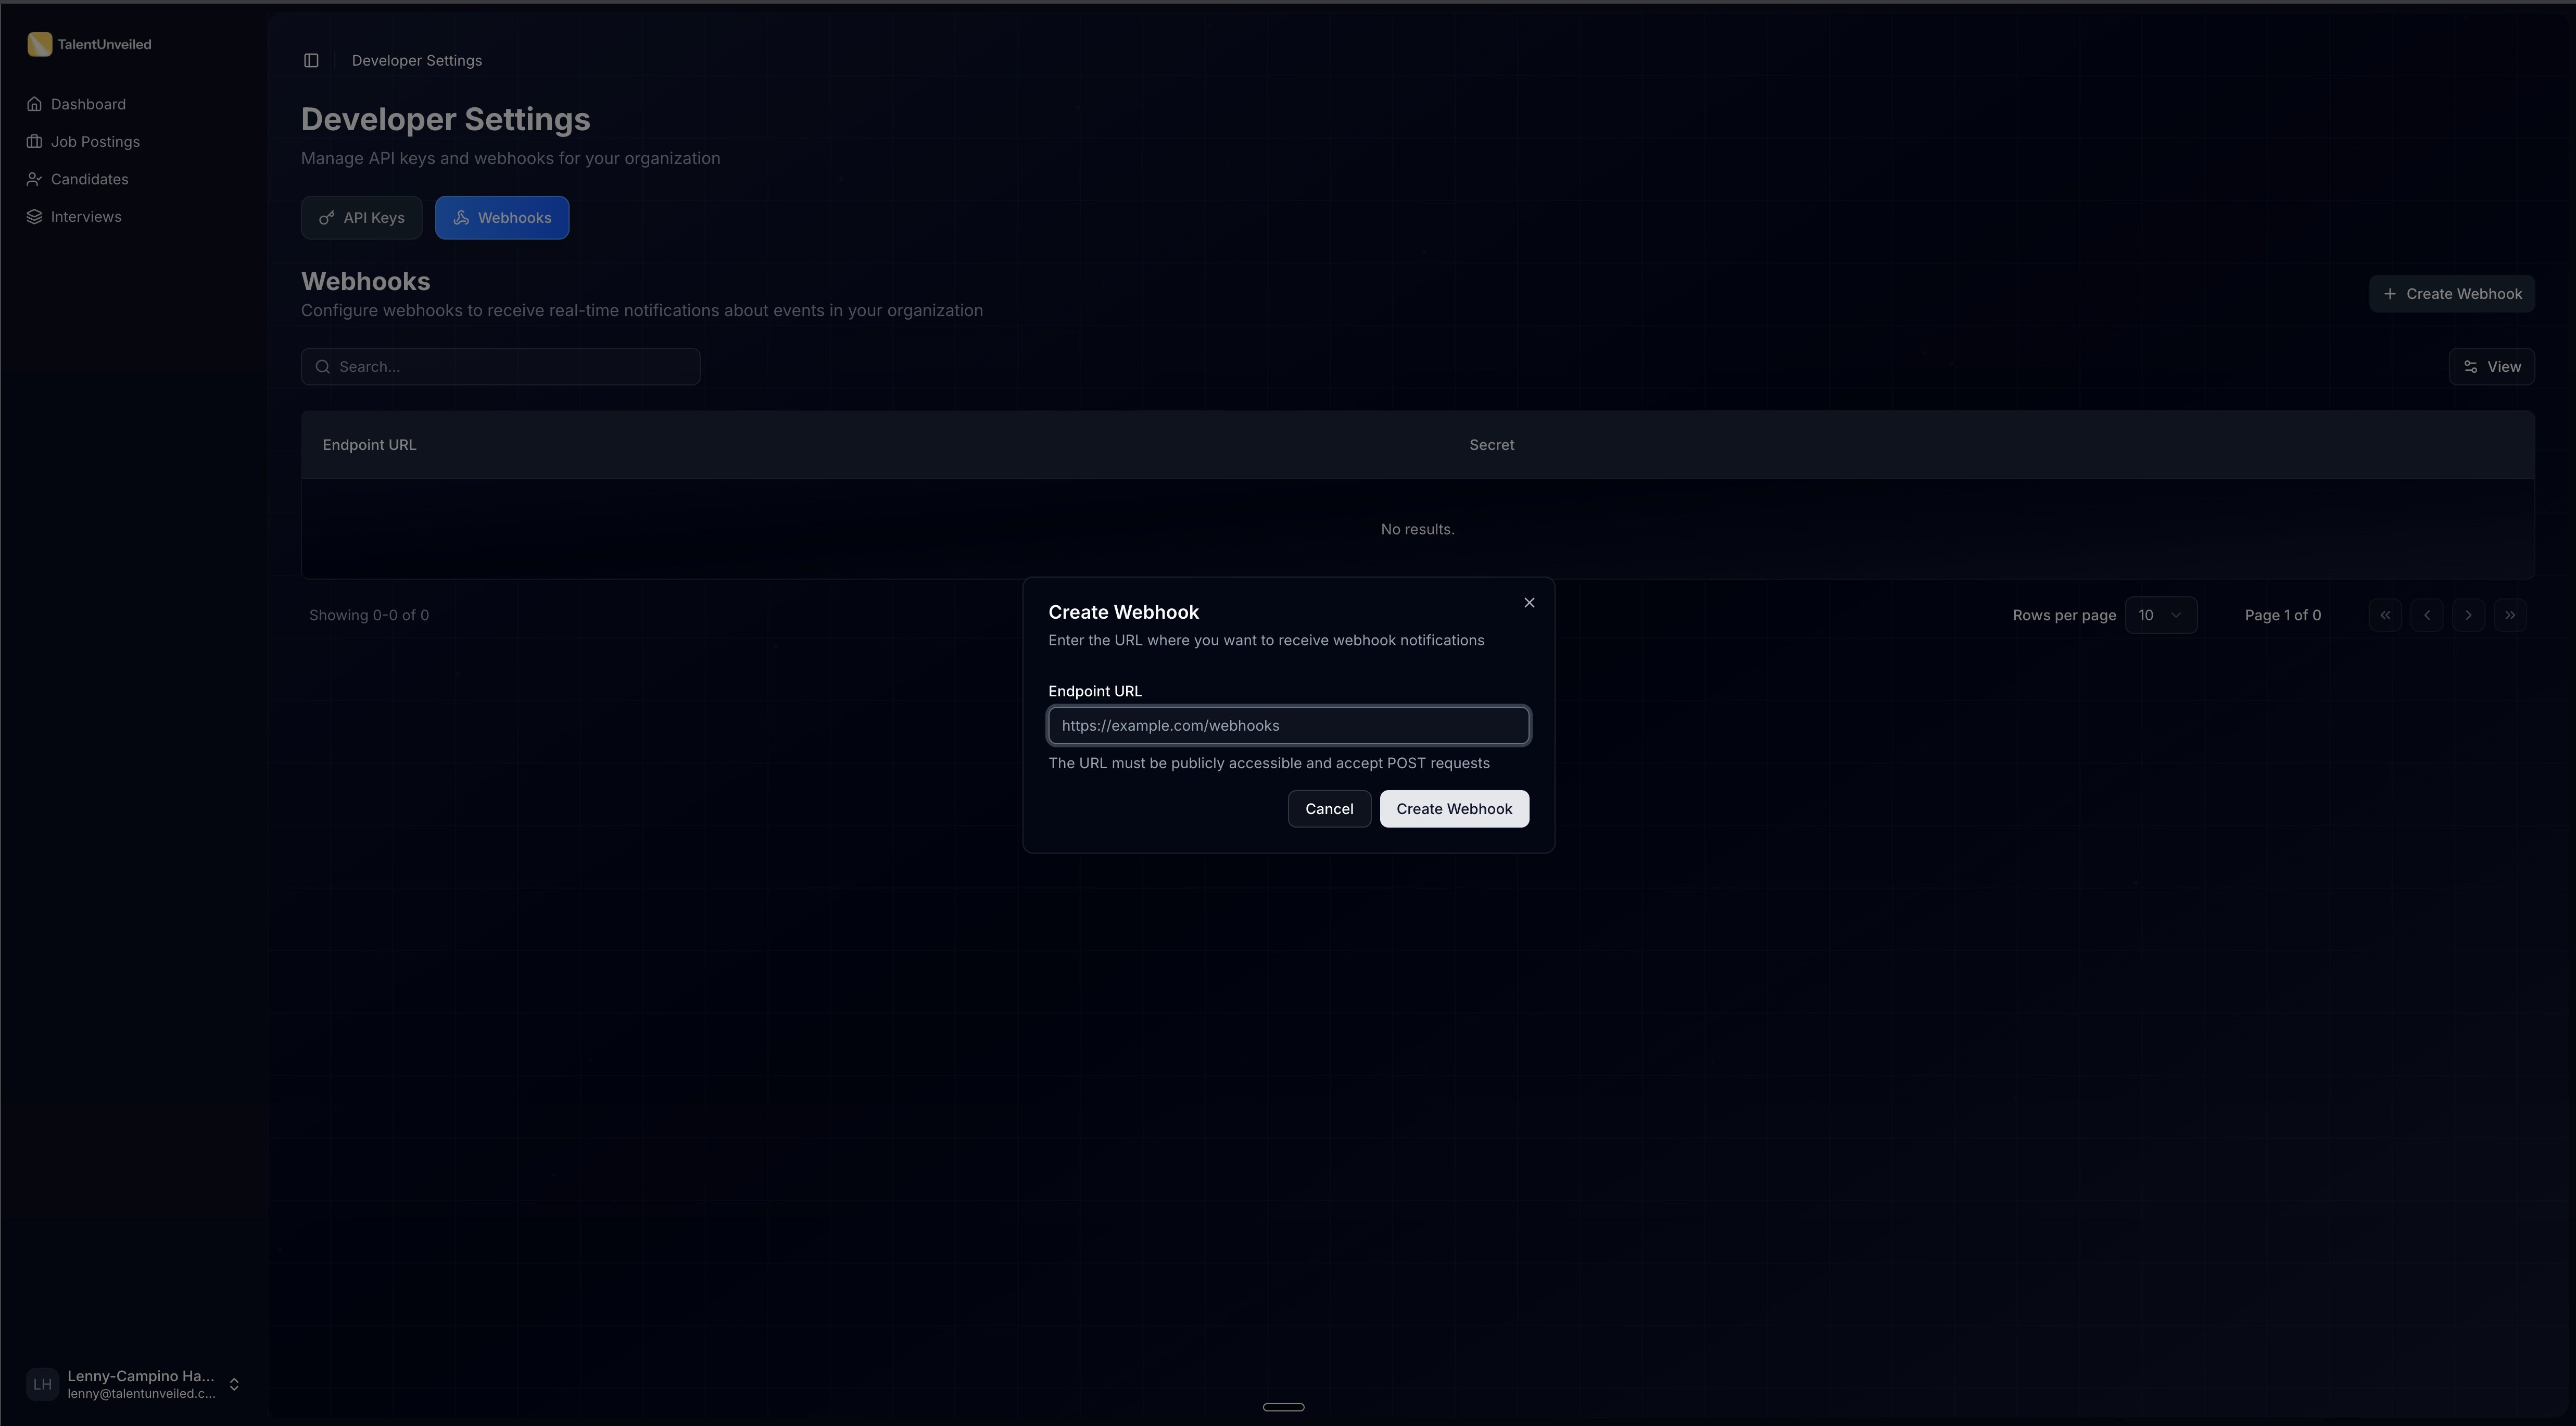This screenshot has width=2576, height=1426.
Task: Click the Endpoint URL column header
Action: [369, 445]
